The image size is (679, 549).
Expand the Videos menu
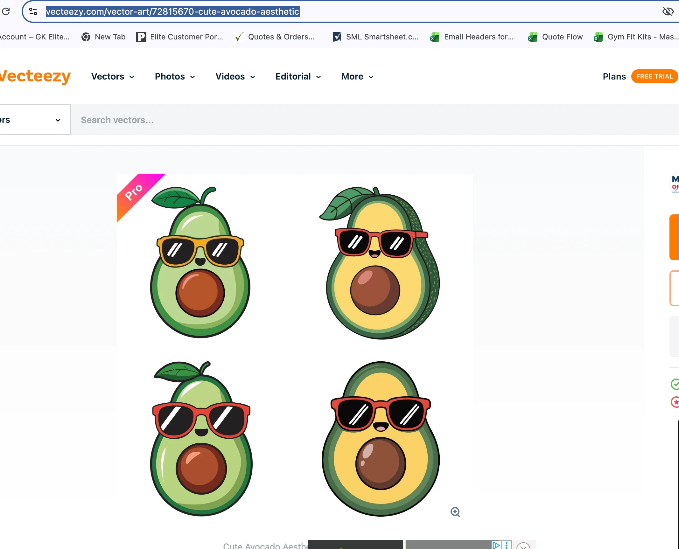pyautogui.click(x=235, y=77)
